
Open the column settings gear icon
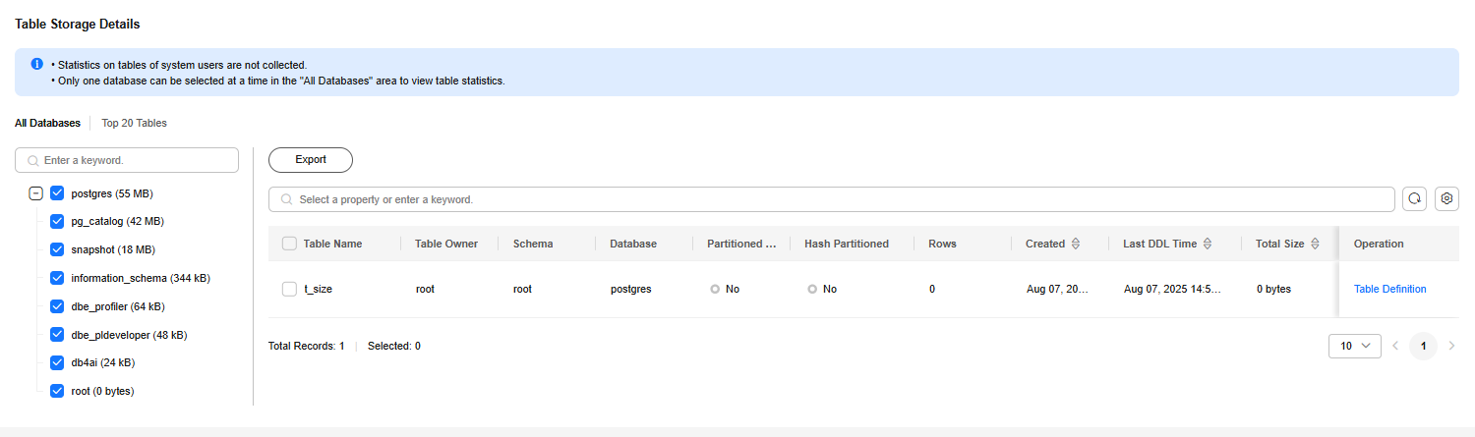point(1446,199)
